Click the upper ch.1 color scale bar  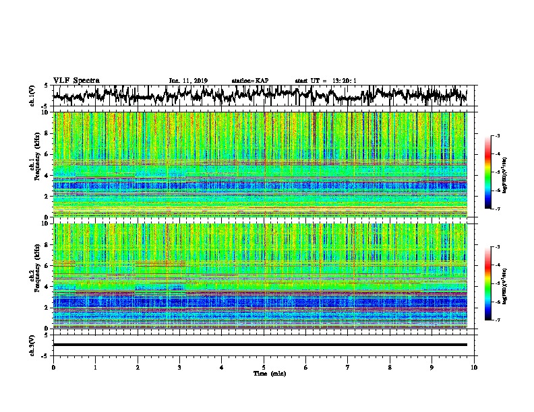[x=487, y=172]
